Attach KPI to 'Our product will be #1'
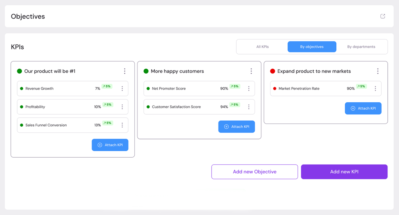This screenshot has height=215, width=399. 110,145
